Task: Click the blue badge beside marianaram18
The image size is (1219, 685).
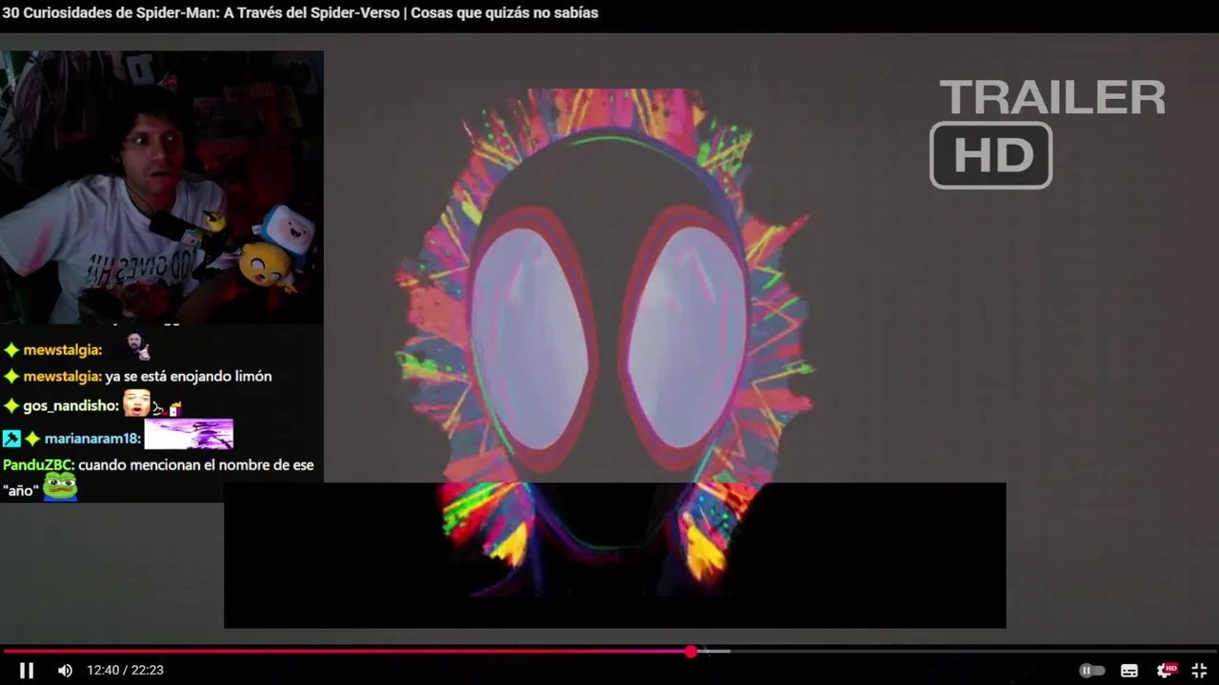Action: [11, 439]
